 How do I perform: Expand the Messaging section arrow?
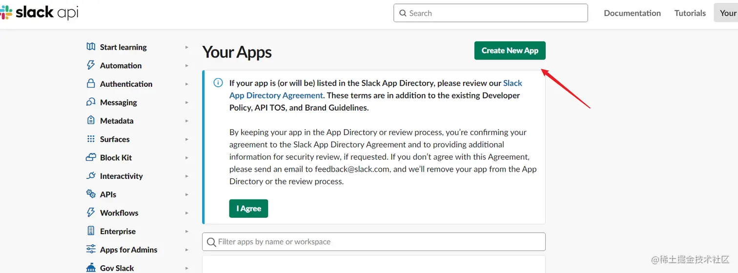(x=187, y=102)
